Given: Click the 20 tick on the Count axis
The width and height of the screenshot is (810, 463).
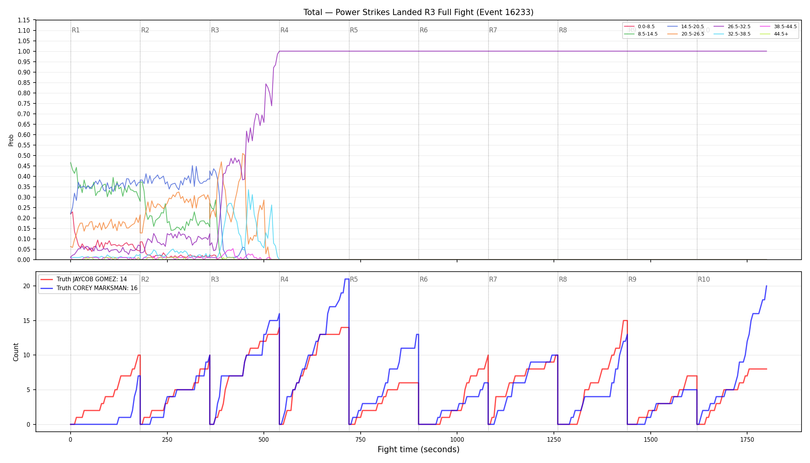Looking at the screenshot, I should pyautogui.click(x=26, y=286).
